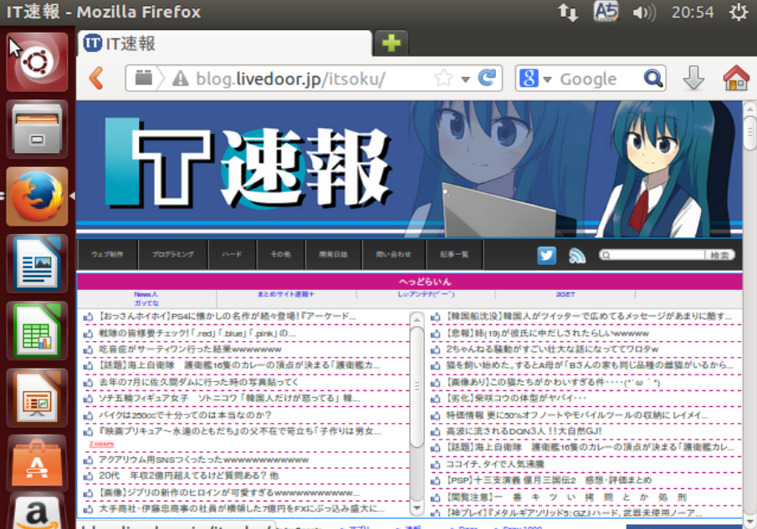Open the URL history dropdown arrow

465,79
